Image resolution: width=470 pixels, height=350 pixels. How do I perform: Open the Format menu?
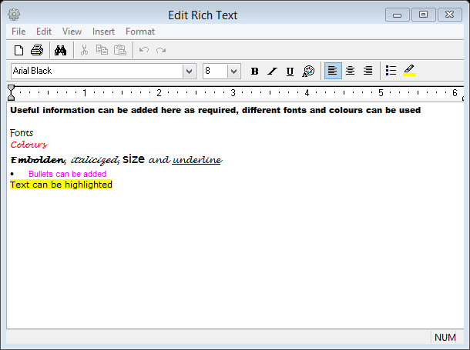pyautogui.click(x=140, y=32)
